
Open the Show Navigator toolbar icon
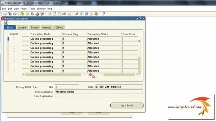15,14
